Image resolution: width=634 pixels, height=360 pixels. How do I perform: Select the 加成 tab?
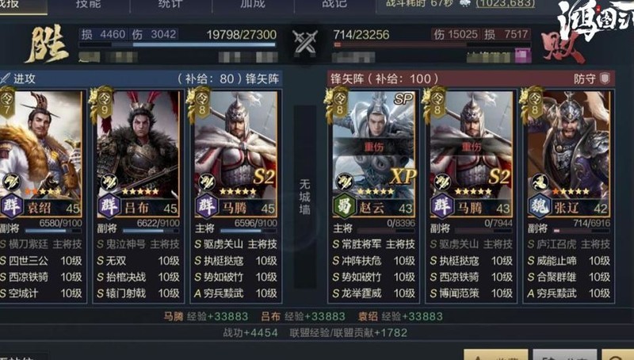coord(253,4)
